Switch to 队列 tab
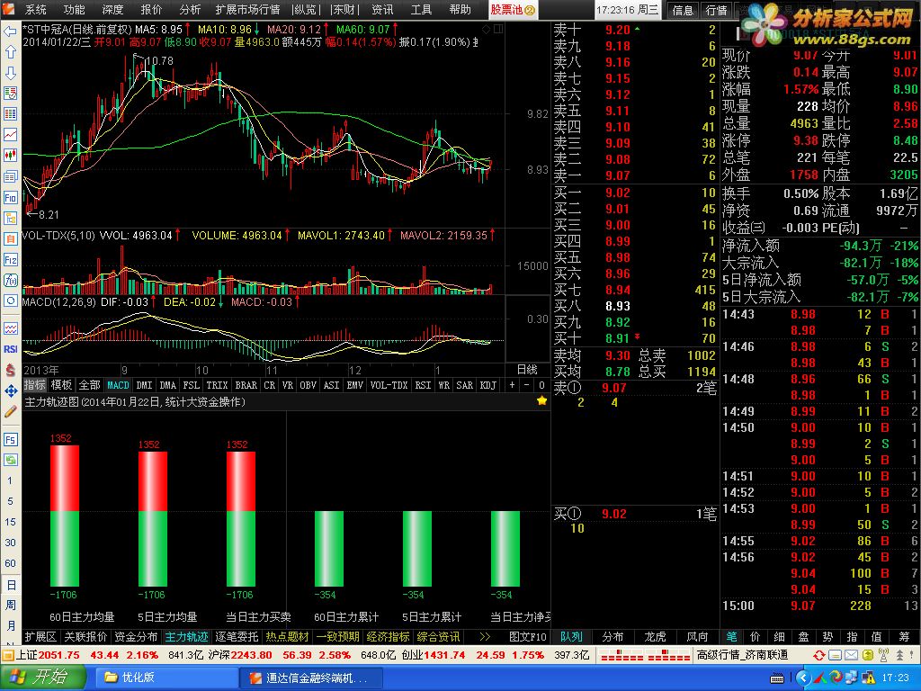This screenshot has height=691, width=921. [x=571, y=637]
